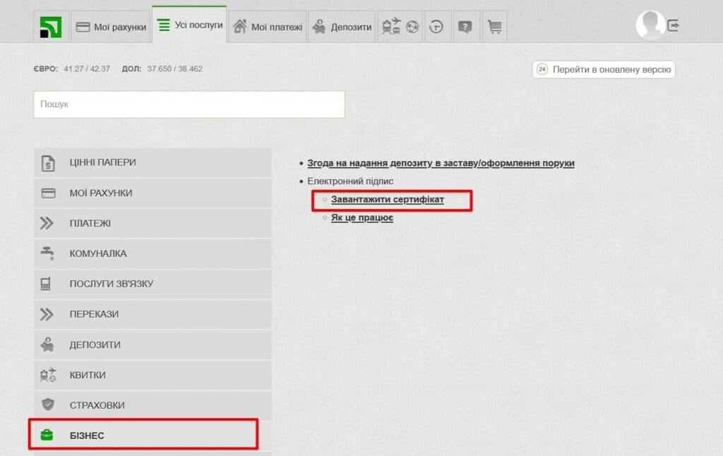
Task: Switch to the Мої рахунки tab
Action: (x=111, y=27)
